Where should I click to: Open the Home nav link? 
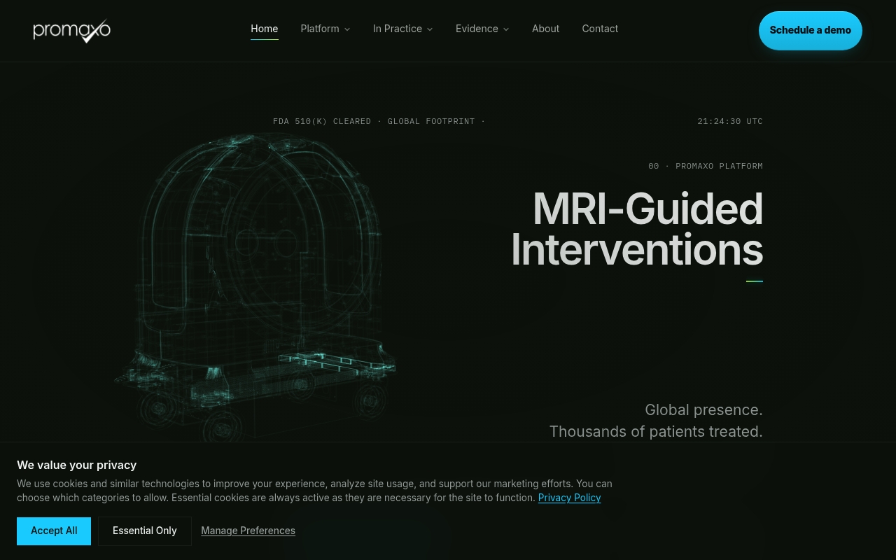pos(265,29)
